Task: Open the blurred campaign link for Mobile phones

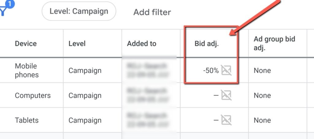Action: (148, 70)
